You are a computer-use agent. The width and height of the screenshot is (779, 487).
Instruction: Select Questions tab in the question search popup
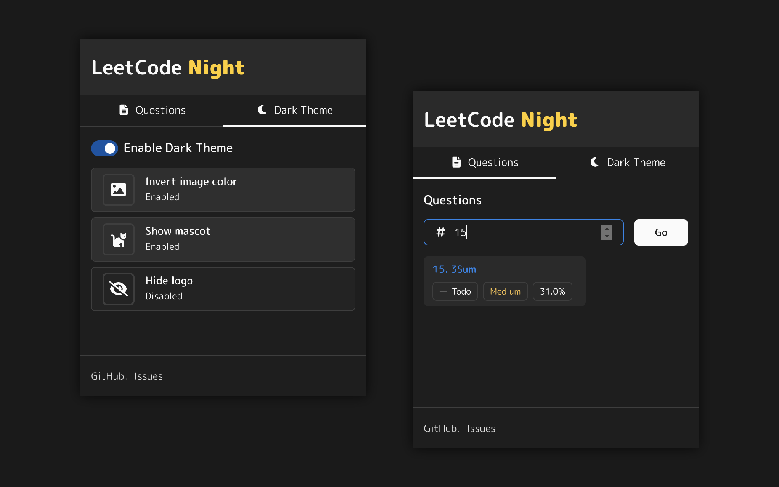pos(484,162)
